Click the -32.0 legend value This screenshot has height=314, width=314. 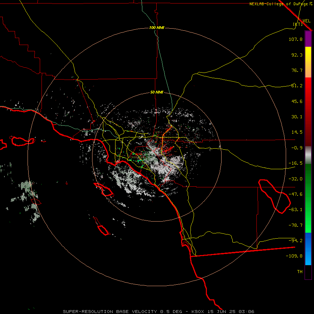pos(296,179)
